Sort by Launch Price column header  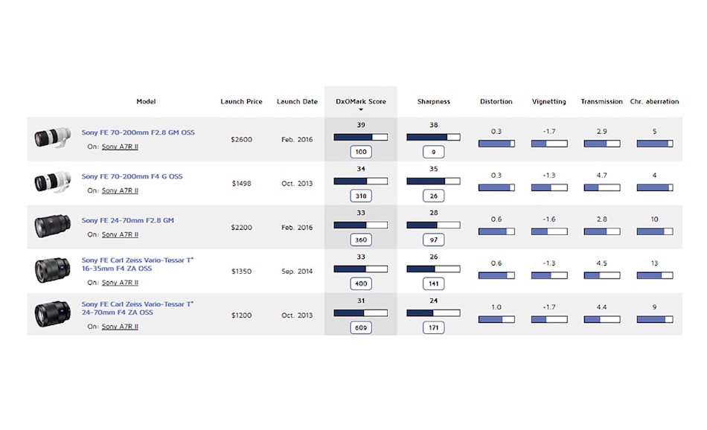[241, 102]
